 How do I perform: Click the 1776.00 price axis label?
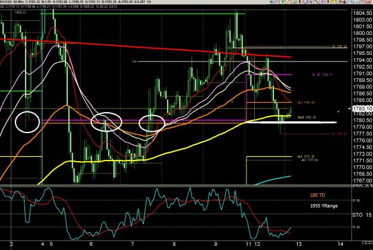[362, 140]
